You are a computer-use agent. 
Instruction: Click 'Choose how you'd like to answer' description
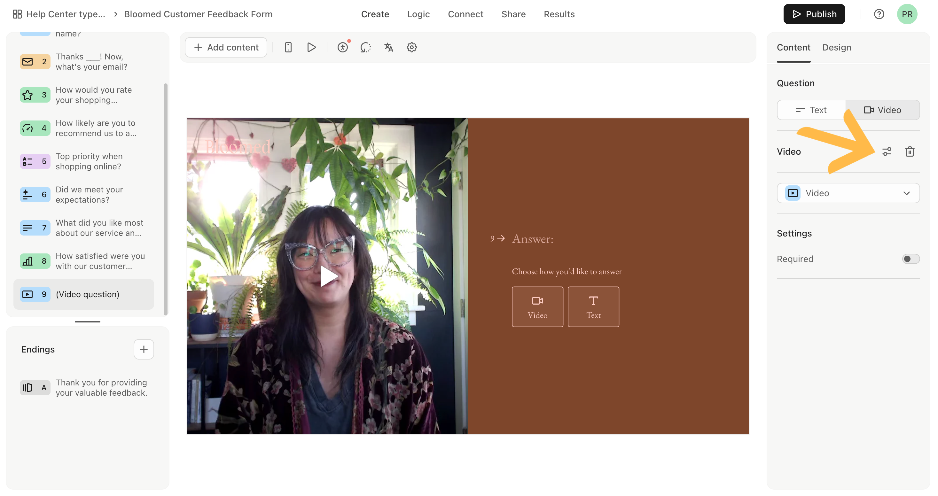pos(567,271)
